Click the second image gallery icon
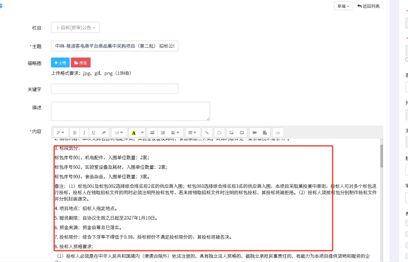The image size is (408, 262). coord(242,132)
